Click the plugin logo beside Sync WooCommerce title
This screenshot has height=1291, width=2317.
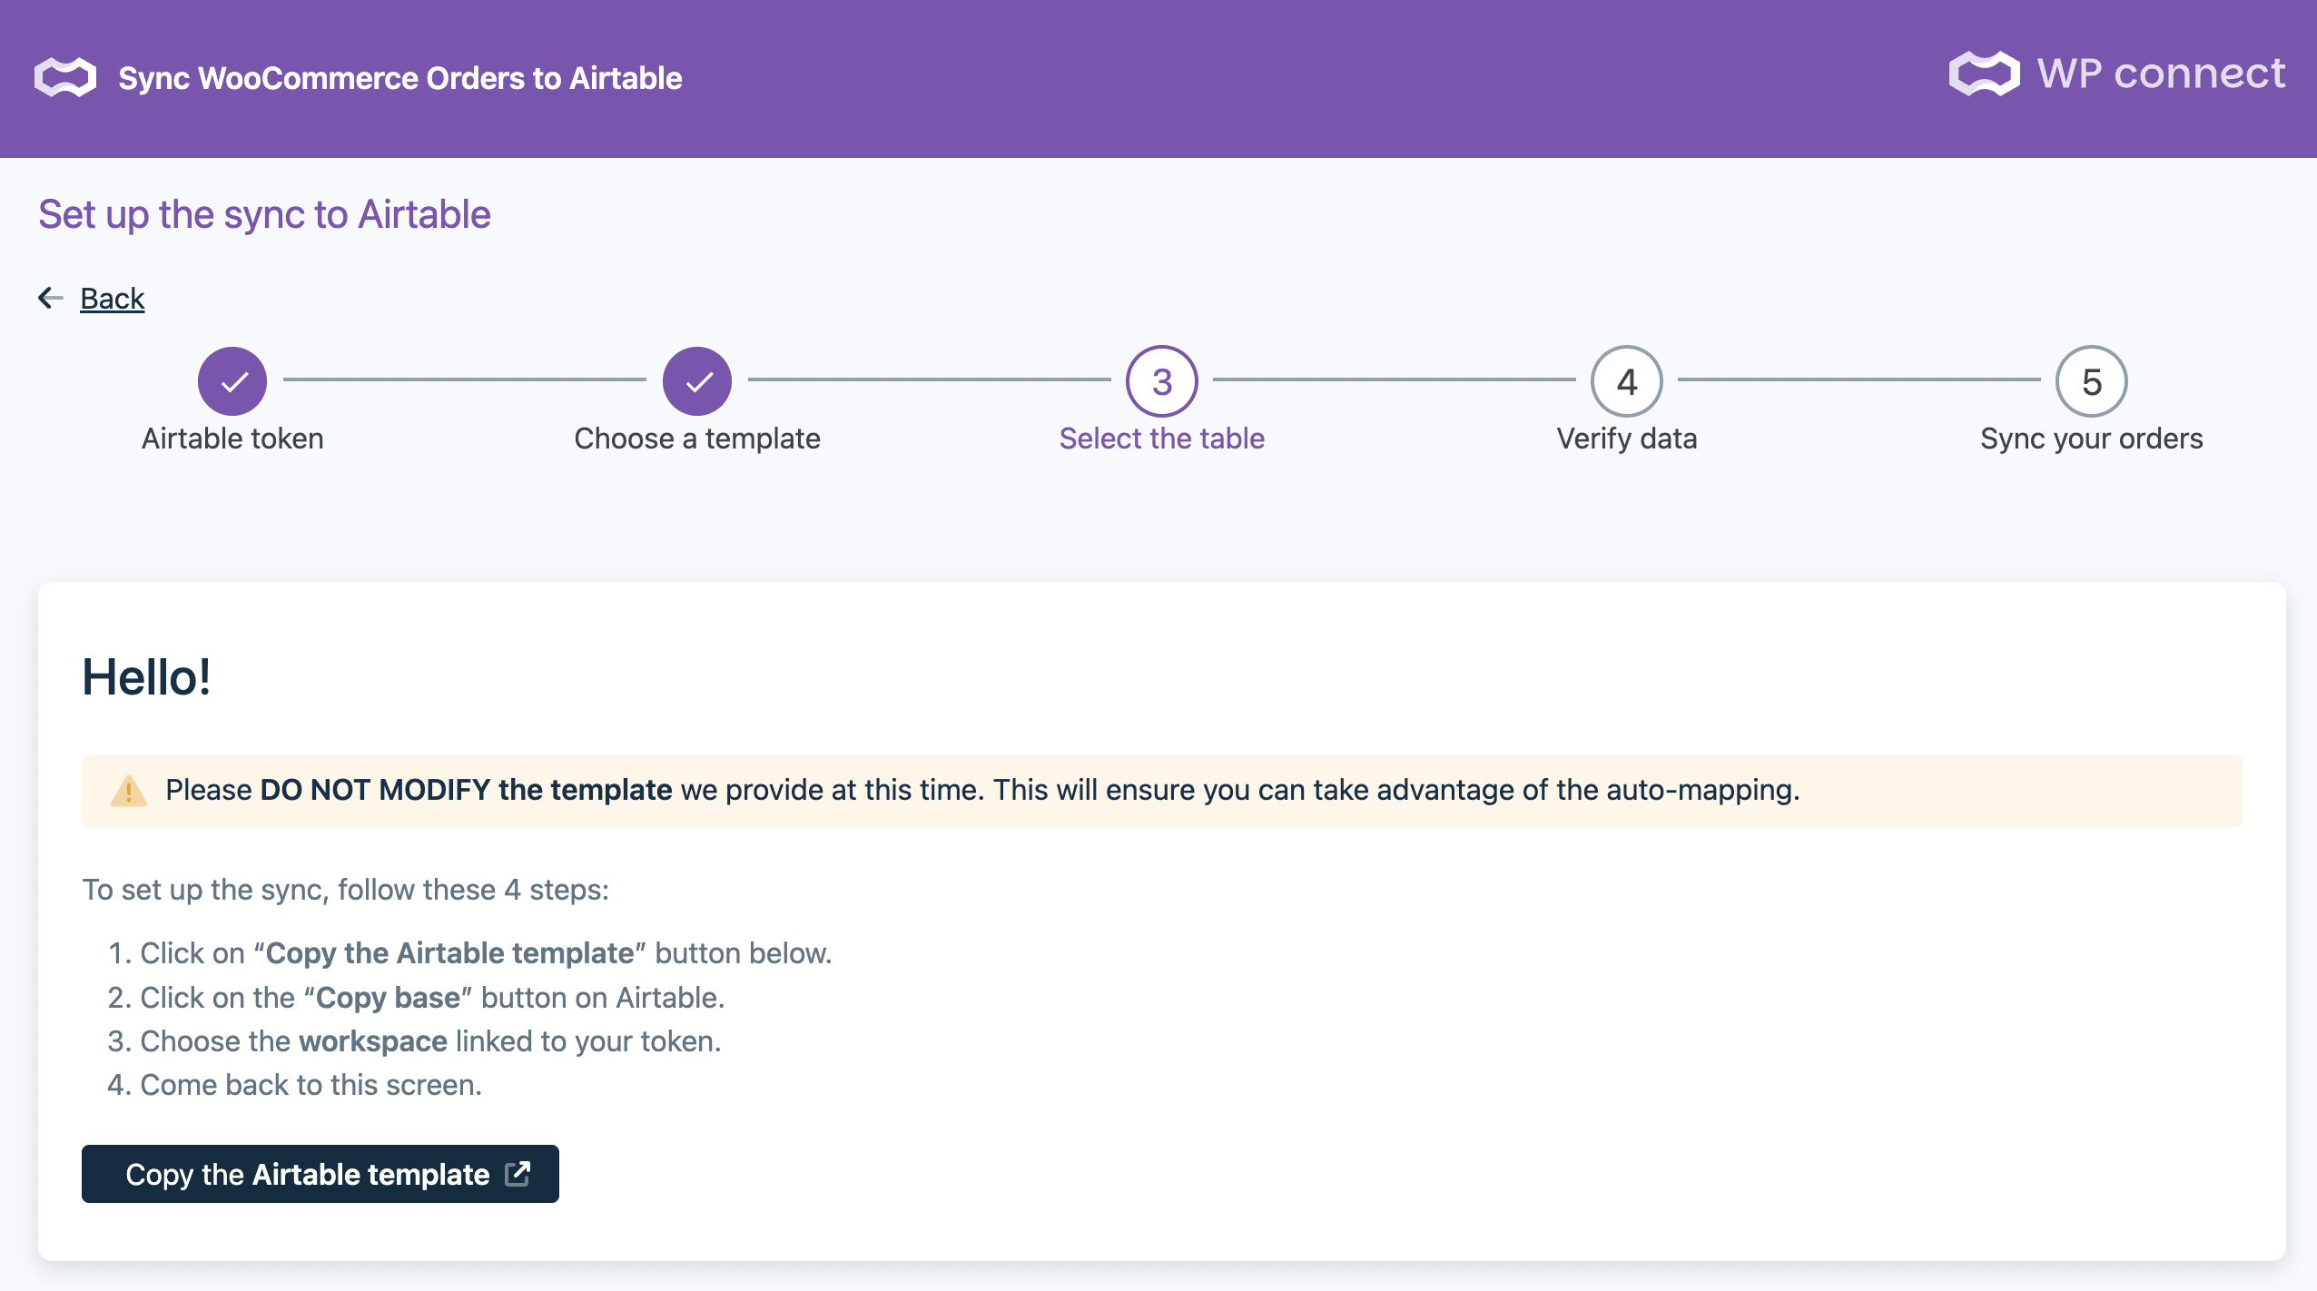(x=65, y=77)
